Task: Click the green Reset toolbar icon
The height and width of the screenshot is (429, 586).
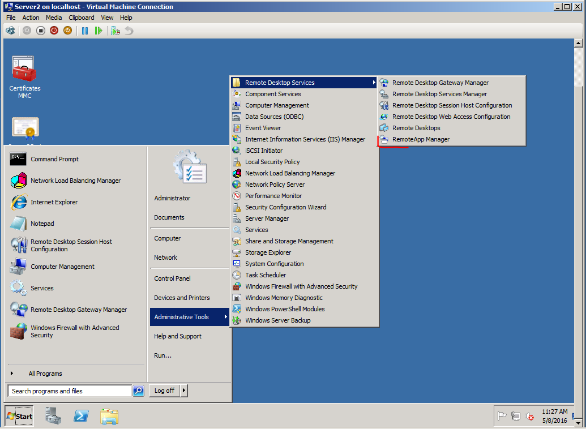Action: coord(99,31)
